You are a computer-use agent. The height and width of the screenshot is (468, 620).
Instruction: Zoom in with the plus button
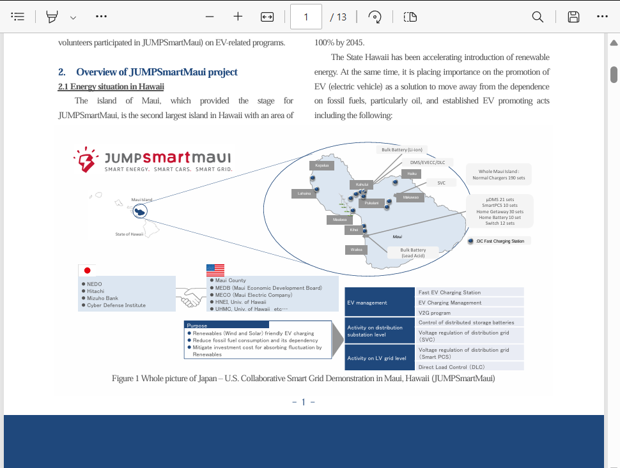pyautogui.click(x=238, y=17)
